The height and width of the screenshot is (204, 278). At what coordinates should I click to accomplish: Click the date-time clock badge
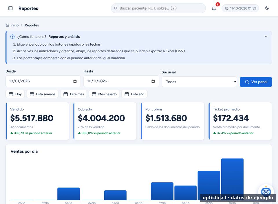240,8
